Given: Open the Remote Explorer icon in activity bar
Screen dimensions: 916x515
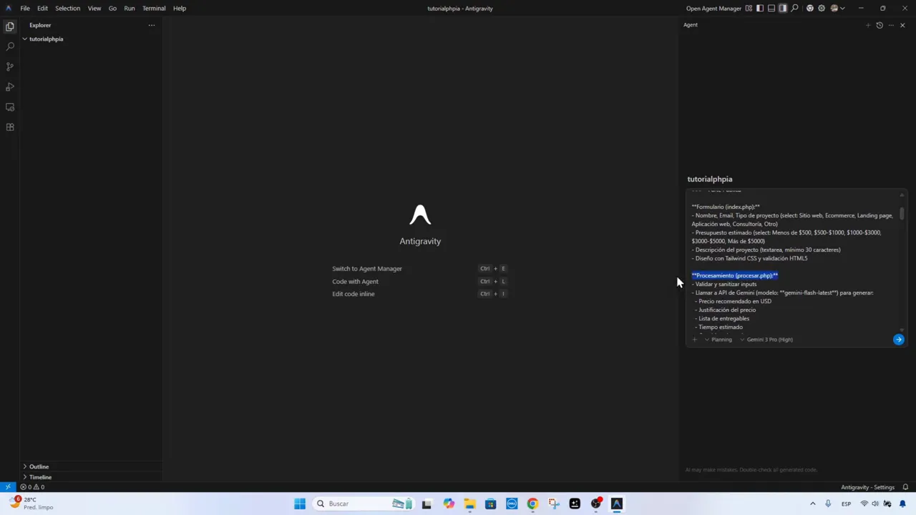Looking at the screenshot, I should coord(10,107).
